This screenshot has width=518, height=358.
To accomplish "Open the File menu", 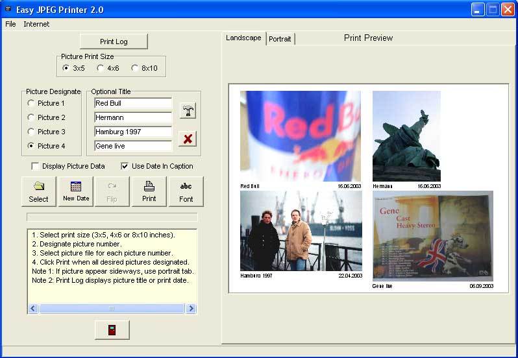I will 10,24.
